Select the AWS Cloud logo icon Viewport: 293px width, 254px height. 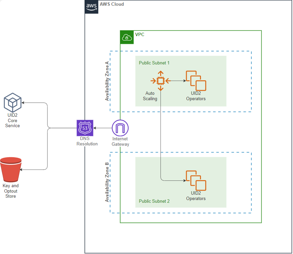point(91,7)
